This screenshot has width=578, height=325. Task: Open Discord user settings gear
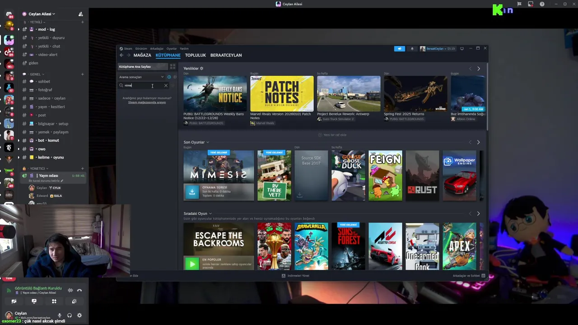(79, 316)
